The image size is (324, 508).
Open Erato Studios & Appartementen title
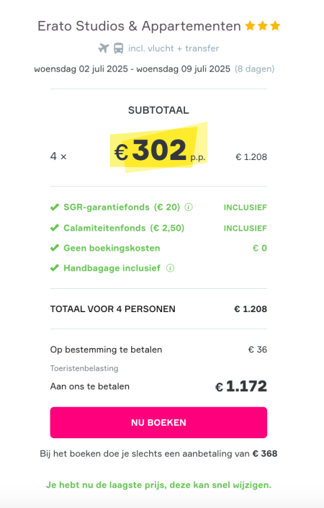[x=139, y=26]
